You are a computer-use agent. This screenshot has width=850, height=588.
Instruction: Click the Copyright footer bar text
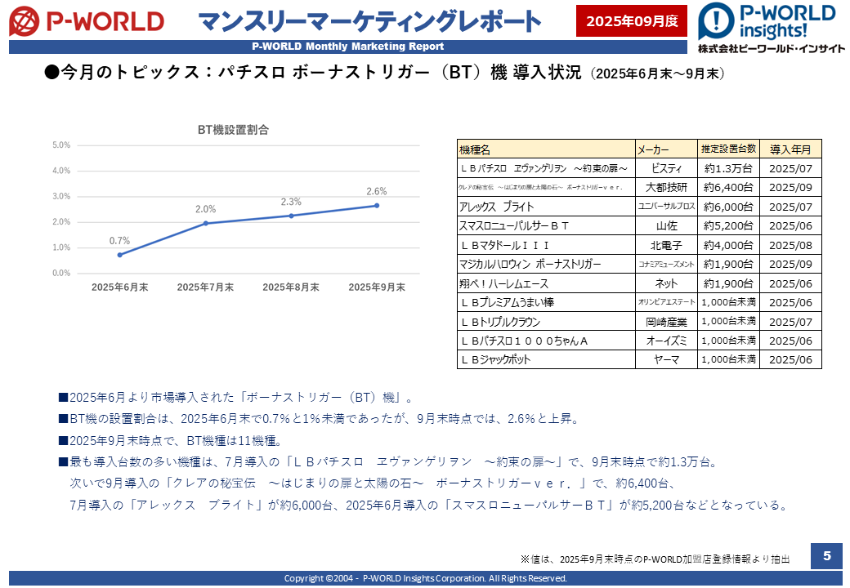click(x=425, y=578)
